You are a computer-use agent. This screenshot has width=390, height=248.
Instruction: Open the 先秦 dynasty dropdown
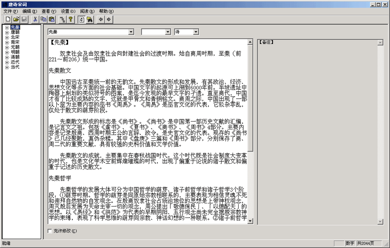click(131, 32)
